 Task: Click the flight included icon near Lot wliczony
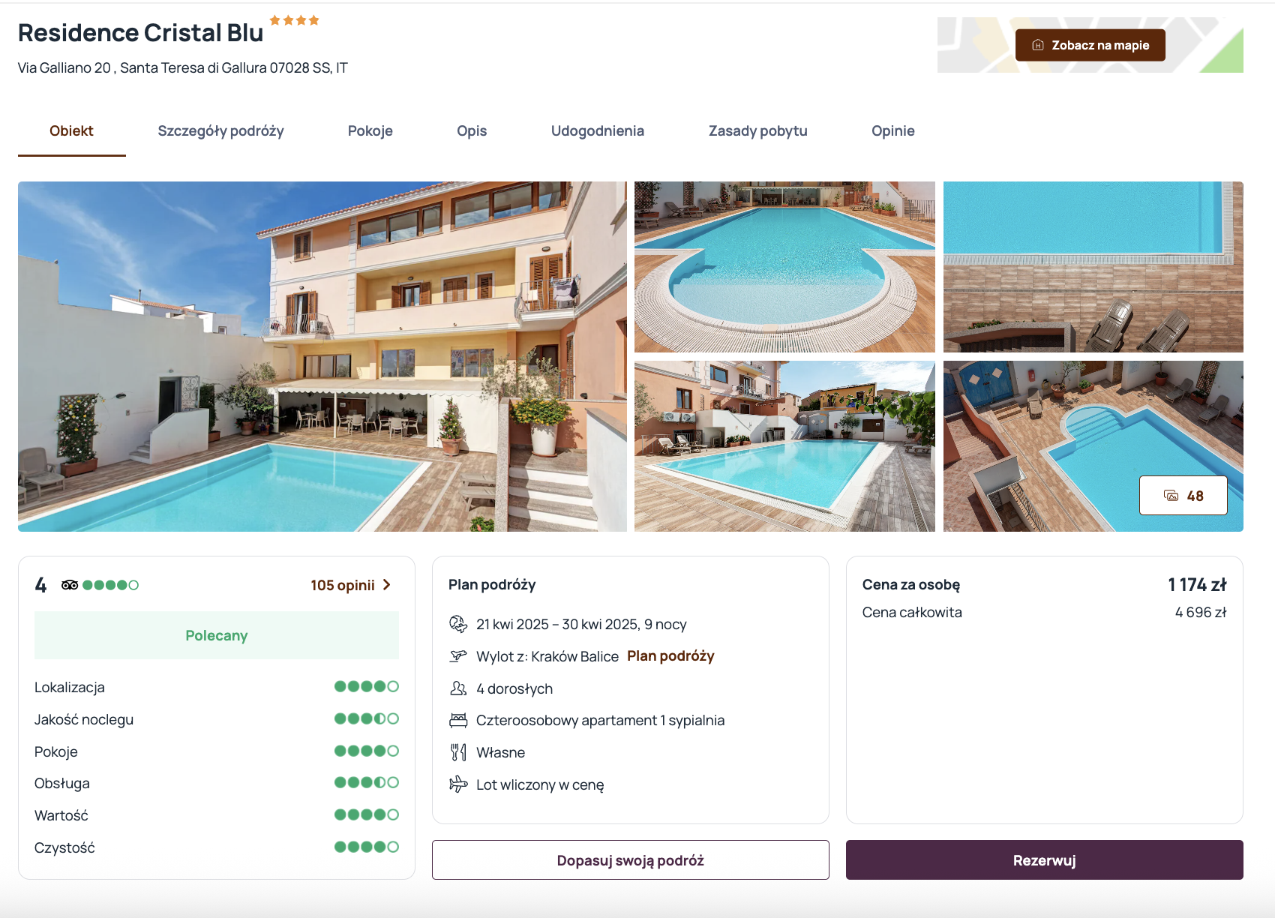[x=458, y=784]
